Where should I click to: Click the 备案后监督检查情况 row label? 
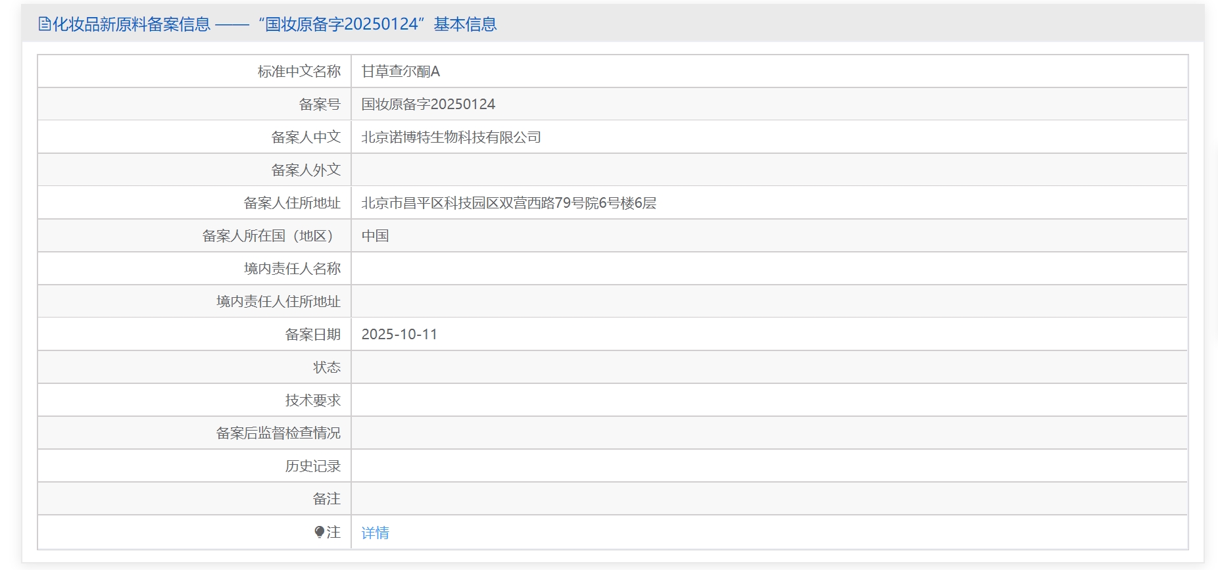278,433
